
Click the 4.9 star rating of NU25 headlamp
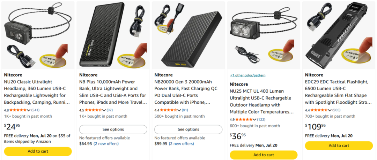pos(245,120)
